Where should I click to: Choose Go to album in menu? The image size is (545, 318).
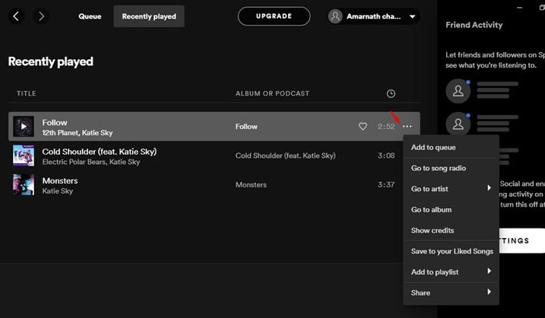451,210
